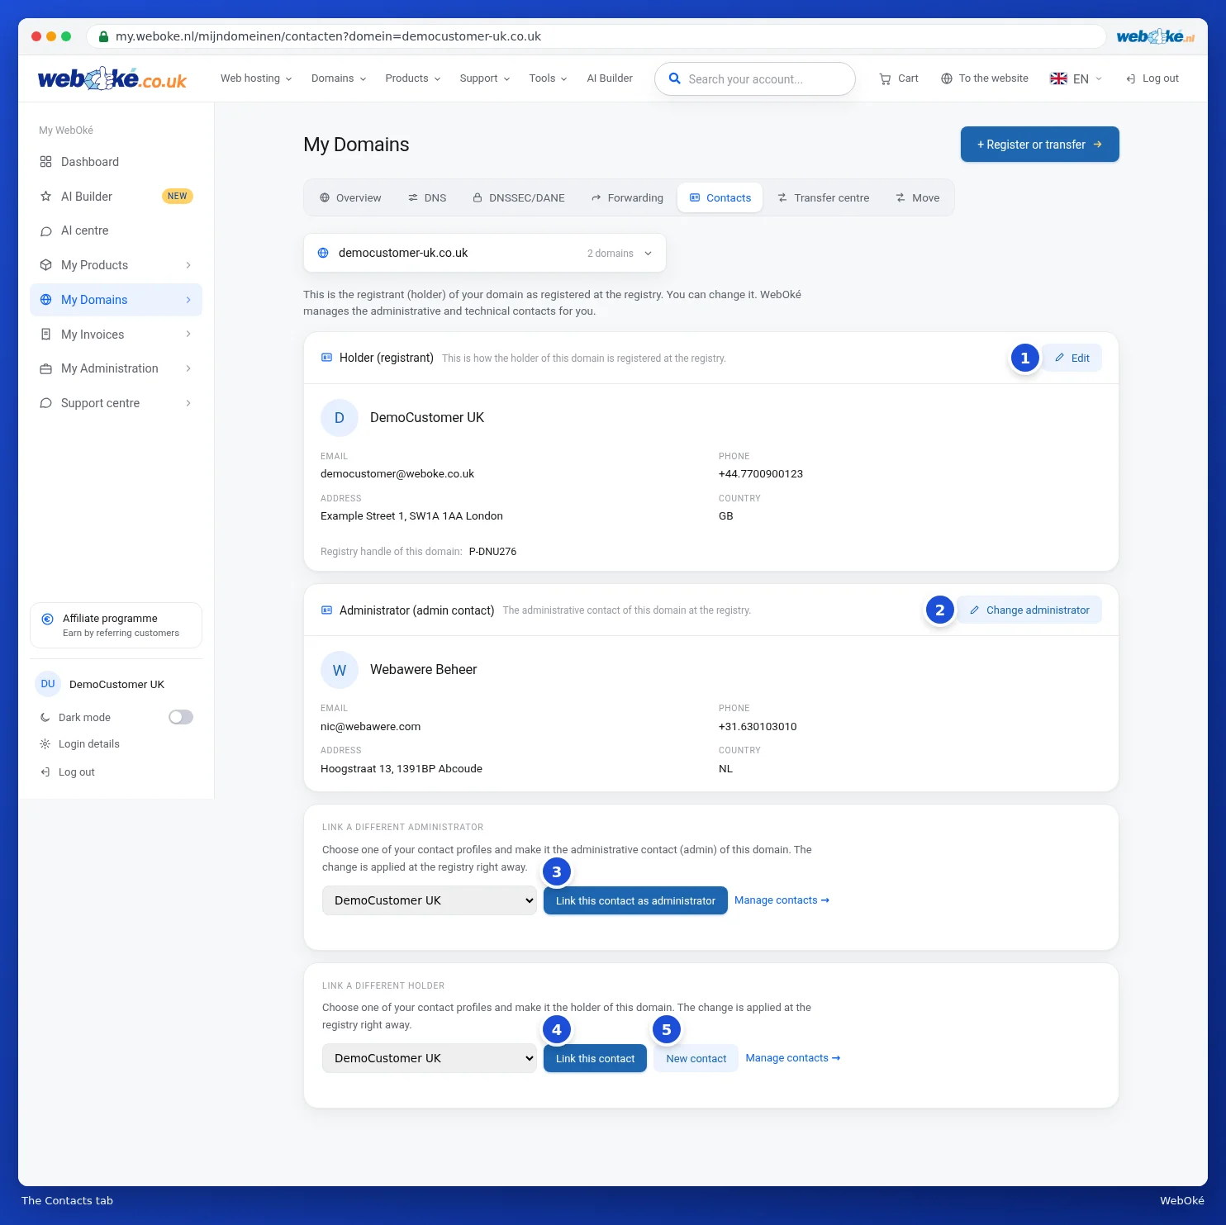Open holder contact profile select box

tap(430, 1058)
